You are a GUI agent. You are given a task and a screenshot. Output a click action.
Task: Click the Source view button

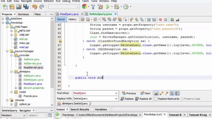click(x=61, y=19)
